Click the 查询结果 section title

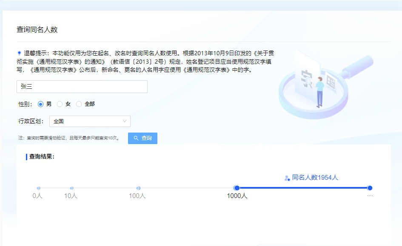point(42,156)
